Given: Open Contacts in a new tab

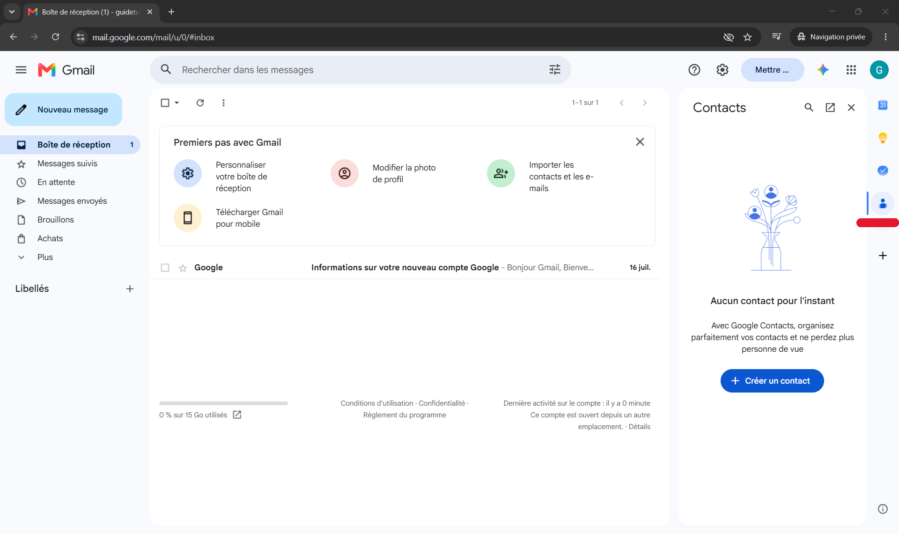Looking at the screenshot, I should pyautogui.click(x=830, y=107).
